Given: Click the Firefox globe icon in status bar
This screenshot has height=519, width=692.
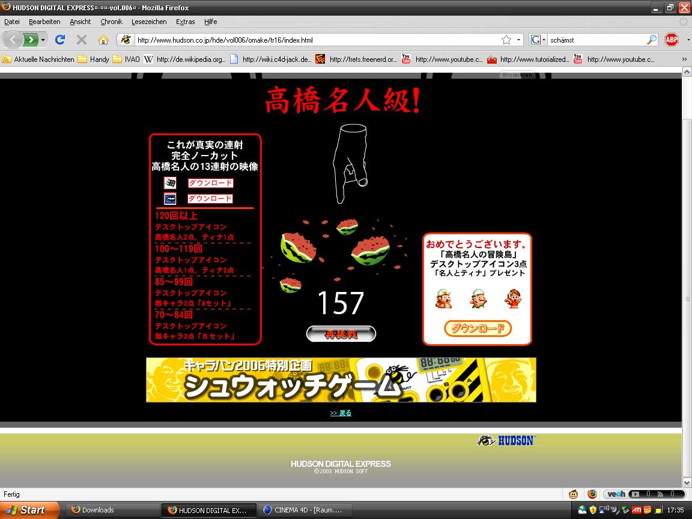Looking at the screenshot, I should coord(592,494).
